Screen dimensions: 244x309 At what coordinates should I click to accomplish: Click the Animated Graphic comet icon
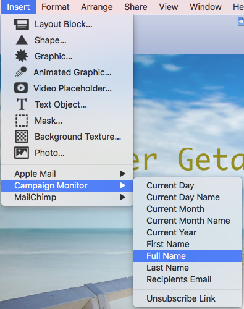(x=21, y=72)
